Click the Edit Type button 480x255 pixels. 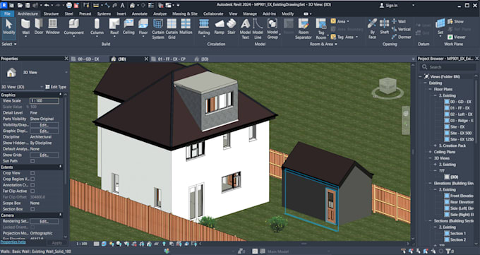[x=56, y=87]
